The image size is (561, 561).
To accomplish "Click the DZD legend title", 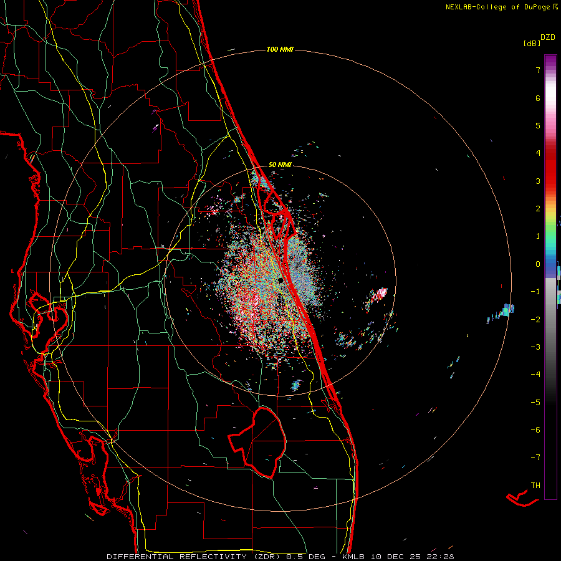I will (548, 37).
